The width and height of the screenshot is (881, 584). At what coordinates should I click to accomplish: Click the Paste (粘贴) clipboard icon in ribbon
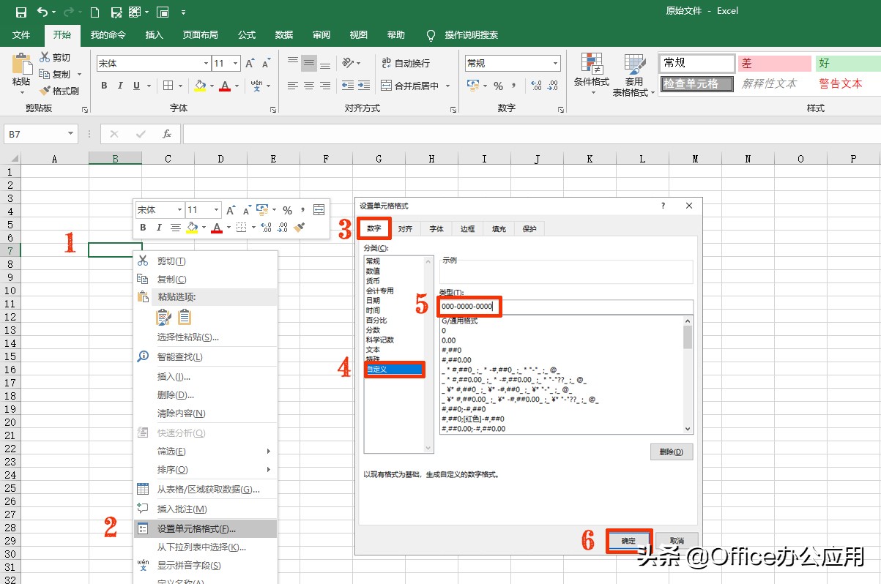pos(21,64)
